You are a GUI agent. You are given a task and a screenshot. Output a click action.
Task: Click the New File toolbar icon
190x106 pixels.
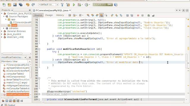(4, 5)
